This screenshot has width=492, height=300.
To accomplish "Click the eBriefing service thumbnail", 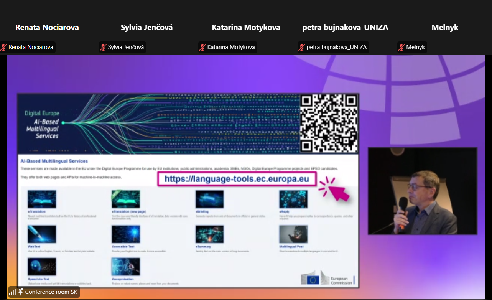I will coord(209,199).
